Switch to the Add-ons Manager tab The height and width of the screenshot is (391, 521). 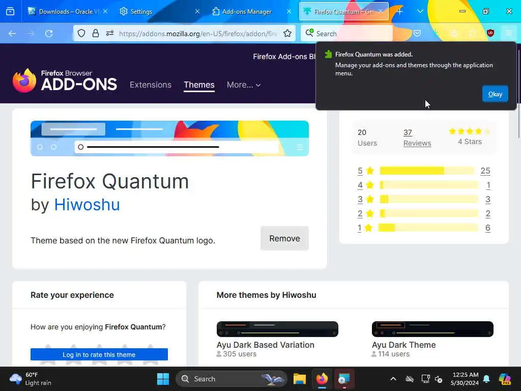coord(251,11)
